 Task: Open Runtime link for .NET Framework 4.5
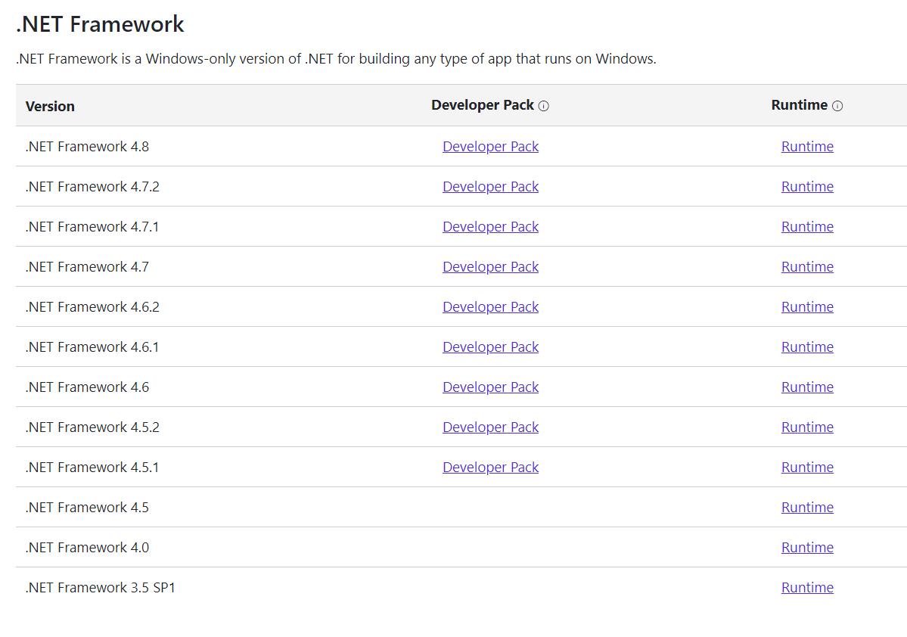[807, 508]
